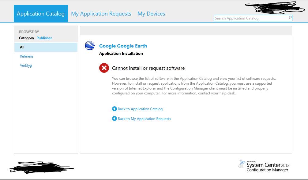Click the search magnifier icon
The height and width of the screenshot is (180, 308).
coord(290,18)
